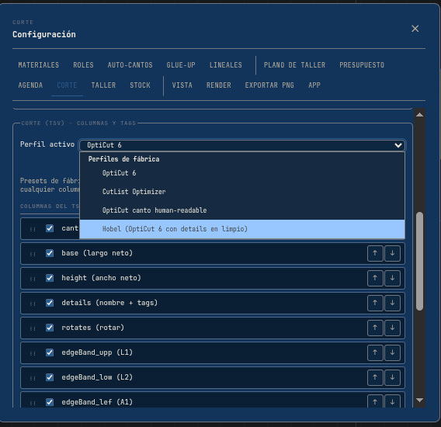Switch to the ROLES tab
The image size is (441, 427).
click(x=83, y=65)
